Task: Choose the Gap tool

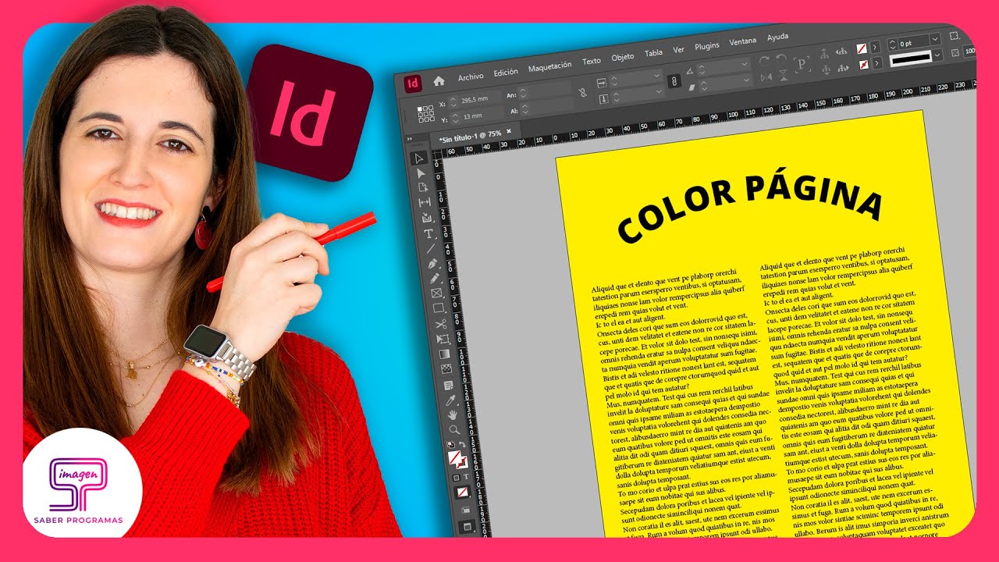Action: [425, 202]
